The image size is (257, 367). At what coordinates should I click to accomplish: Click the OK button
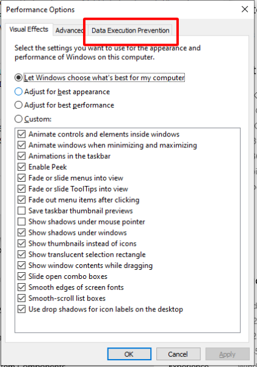(x=129, y=354)
